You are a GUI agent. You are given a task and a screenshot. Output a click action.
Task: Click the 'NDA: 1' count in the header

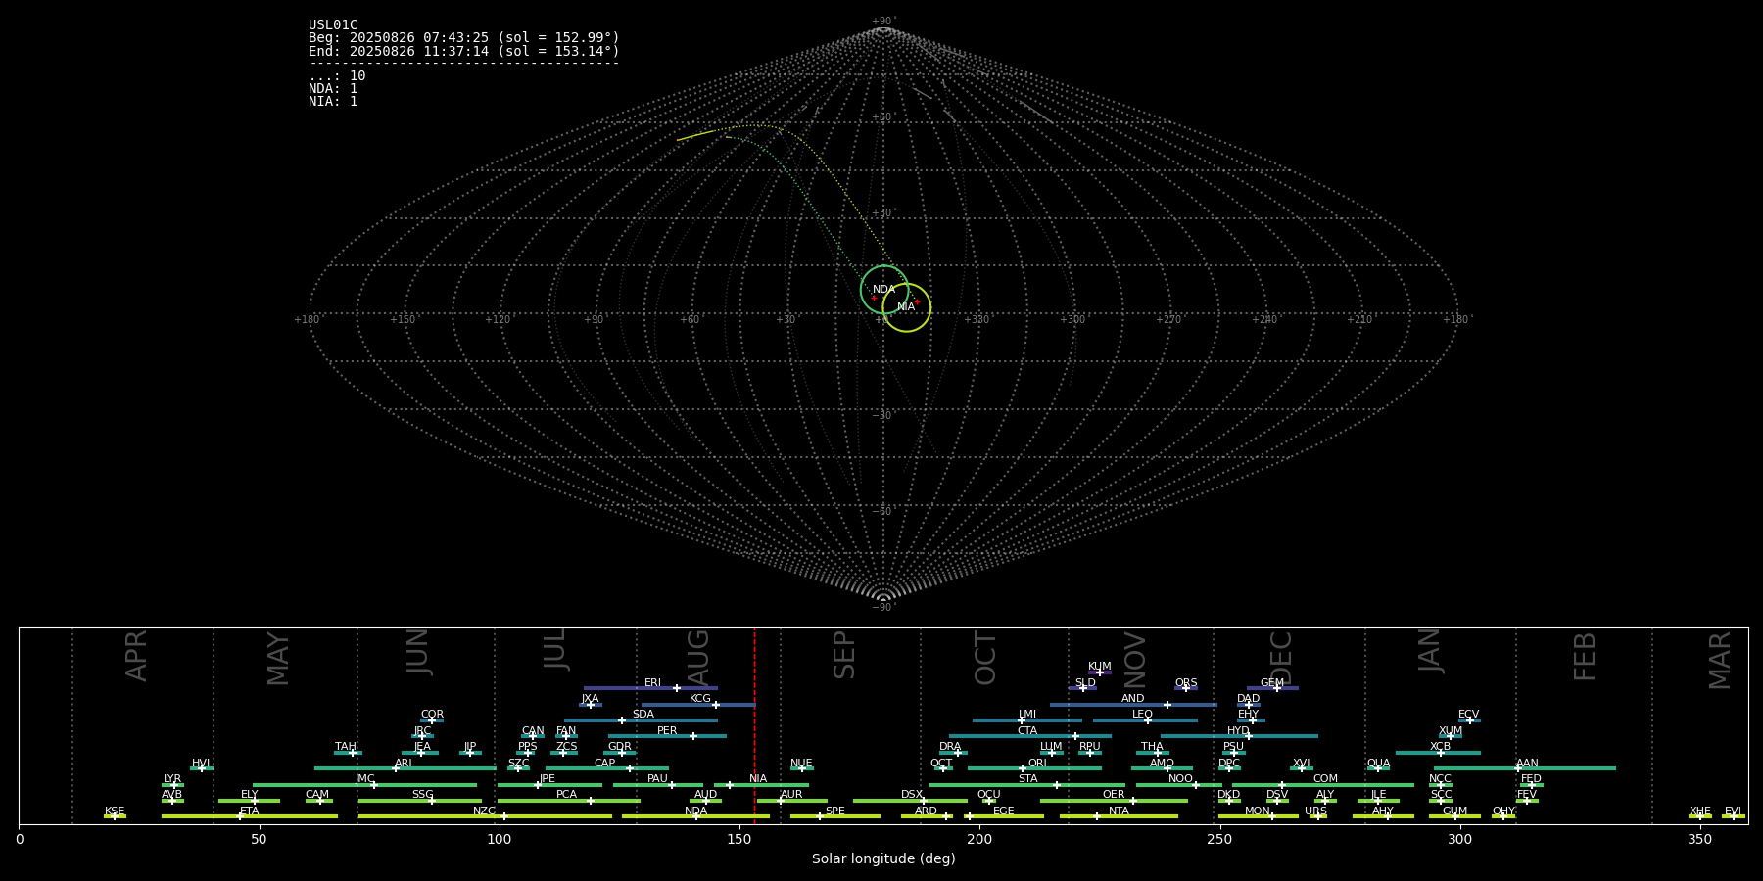tap(333, 89)
